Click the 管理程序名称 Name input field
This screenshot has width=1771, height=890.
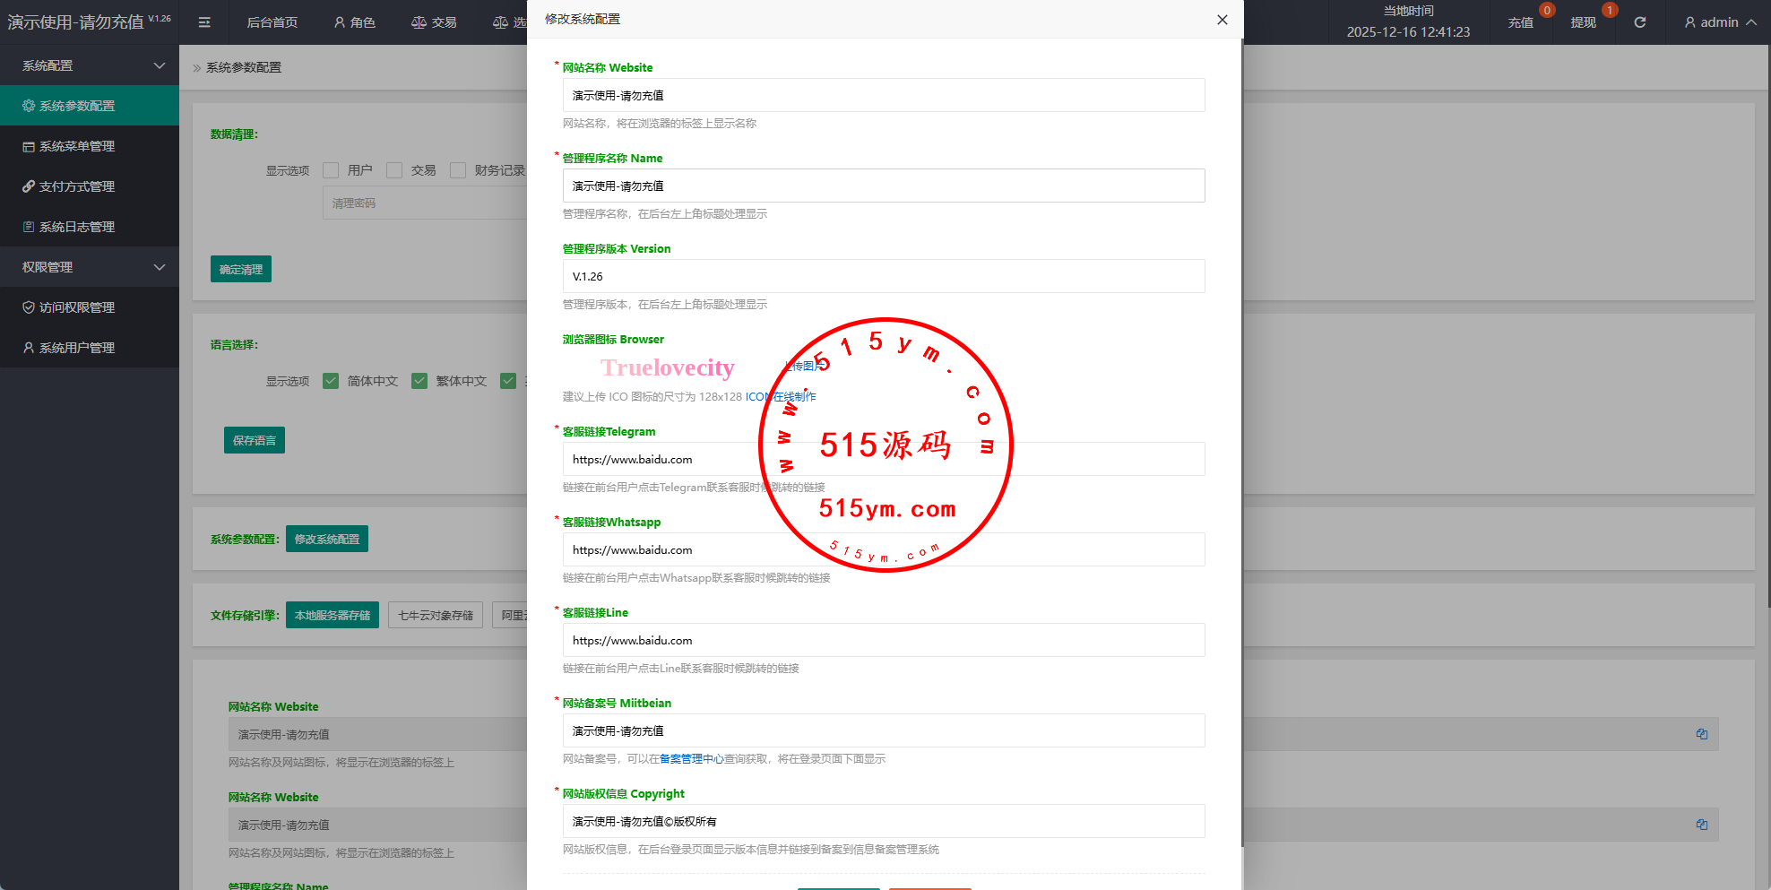[884, 186]
